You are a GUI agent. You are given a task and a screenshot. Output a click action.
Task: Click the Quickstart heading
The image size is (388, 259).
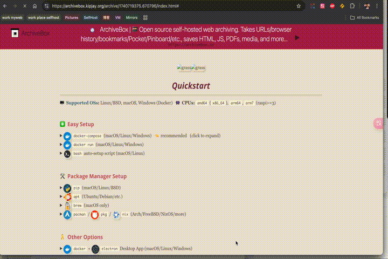pyautogui.click(x=191, y=86)
